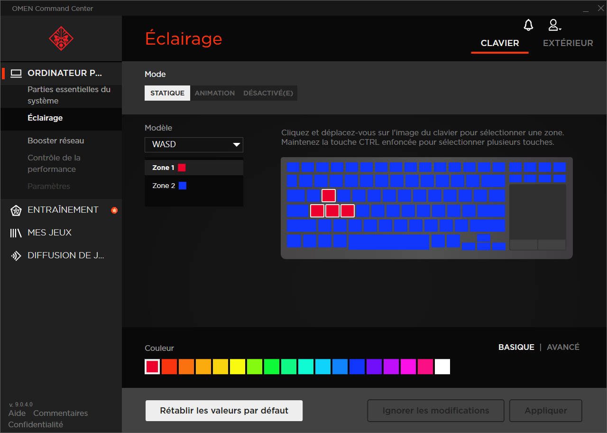
Task: Switch lighting mode to Statique
Action: [167, 93]
